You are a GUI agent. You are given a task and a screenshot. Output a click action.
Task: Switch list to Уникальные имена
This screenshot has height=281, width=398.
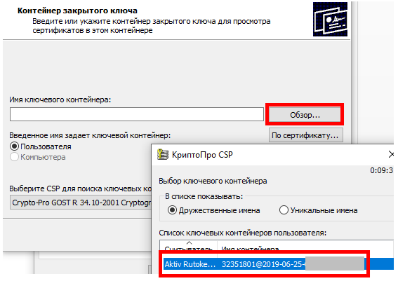pos(284,210)
